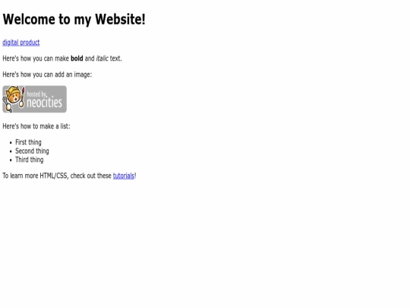
Task: Click the bullet before Second thing
Action: coord(11,151)
